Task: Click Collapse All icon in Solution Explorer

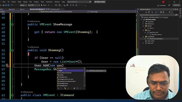Action: coord(161,12)
